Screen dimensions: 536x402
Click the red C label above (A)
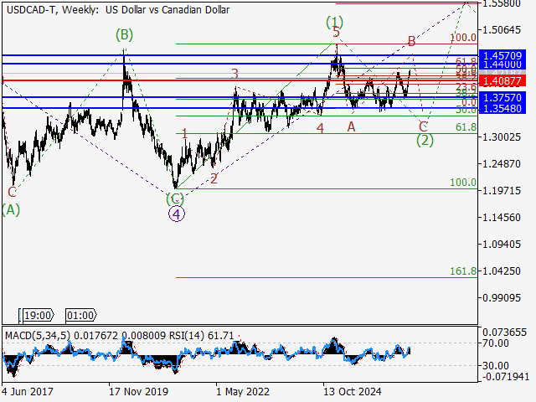(x=12, y=192)
